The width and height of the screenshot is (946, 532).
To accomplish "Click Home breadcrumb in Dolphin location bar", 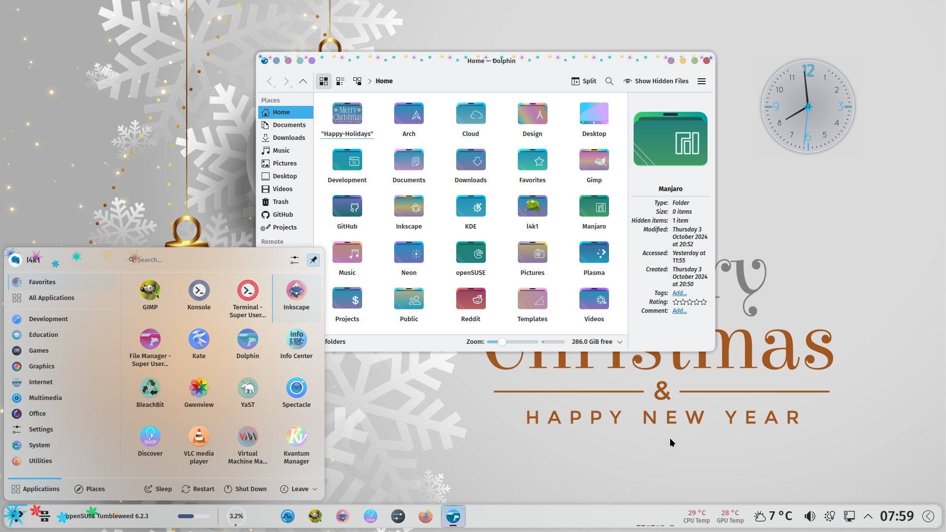I will (384, 81).
